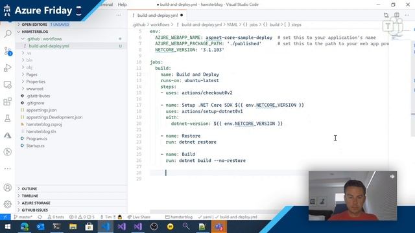Image resolution: width=415 pixels, height=233 pixels.
Task: Open Microsoft Store from the taskbar
Action: coord(89,227)
